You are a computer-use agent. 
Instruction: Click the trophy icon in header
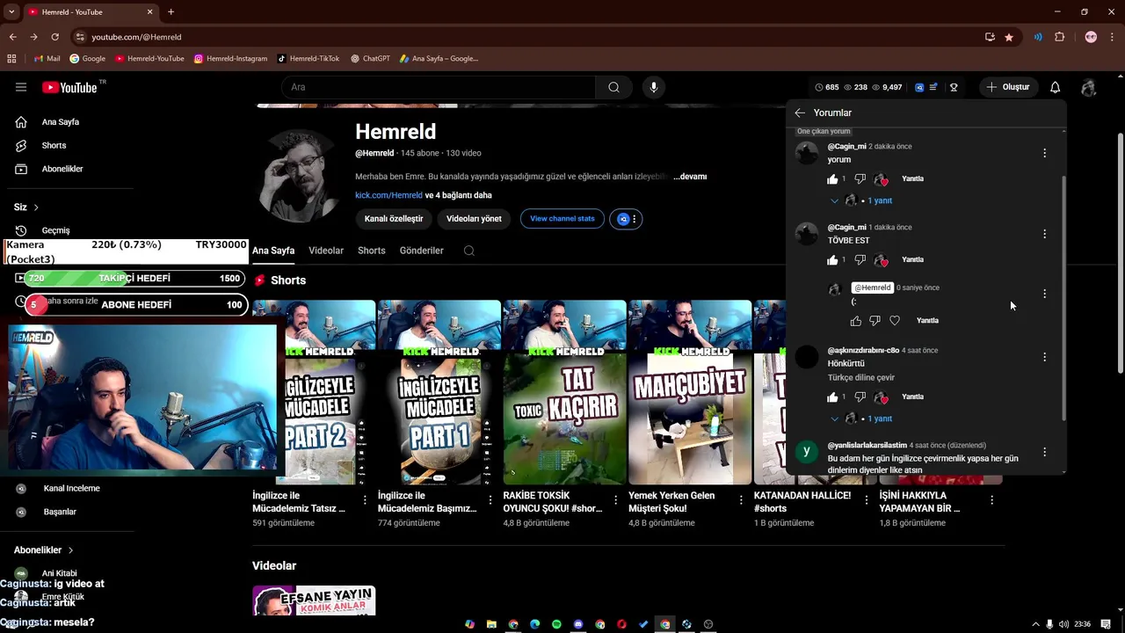(x=954, y=87)
